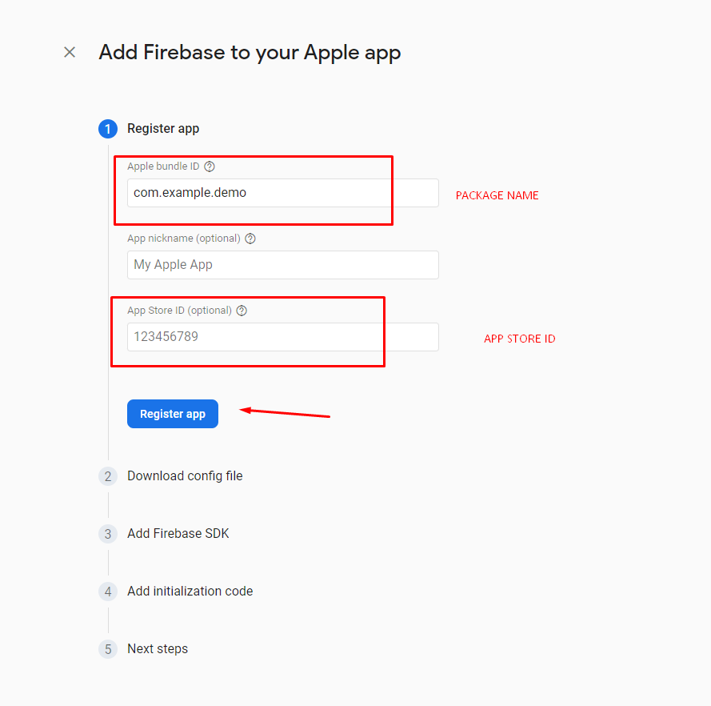
Task: Expand the Add Firebase SDK step
Action: click(x=178, y=534)
